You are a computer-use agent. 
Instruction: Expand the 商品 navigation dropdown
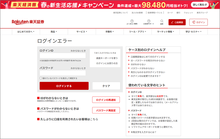[x=54, y=32]
